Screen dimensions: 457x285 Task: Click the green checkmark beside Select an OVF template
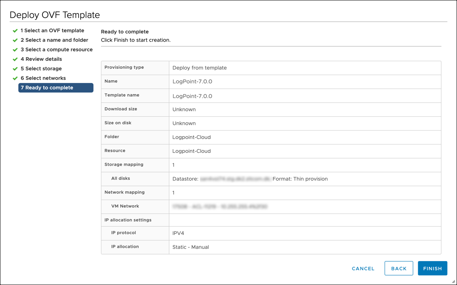(x=15, y=31)
